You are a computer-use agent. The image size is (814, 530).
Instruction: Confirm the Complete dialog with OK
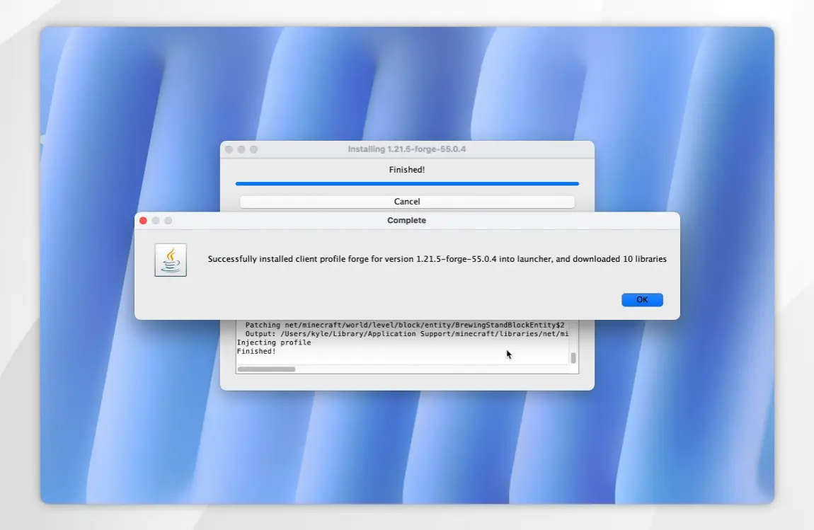(642, 299)
